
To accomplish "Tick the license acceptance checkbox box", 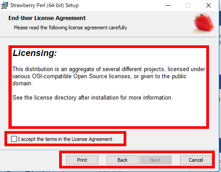I will (x=14, y=139).
